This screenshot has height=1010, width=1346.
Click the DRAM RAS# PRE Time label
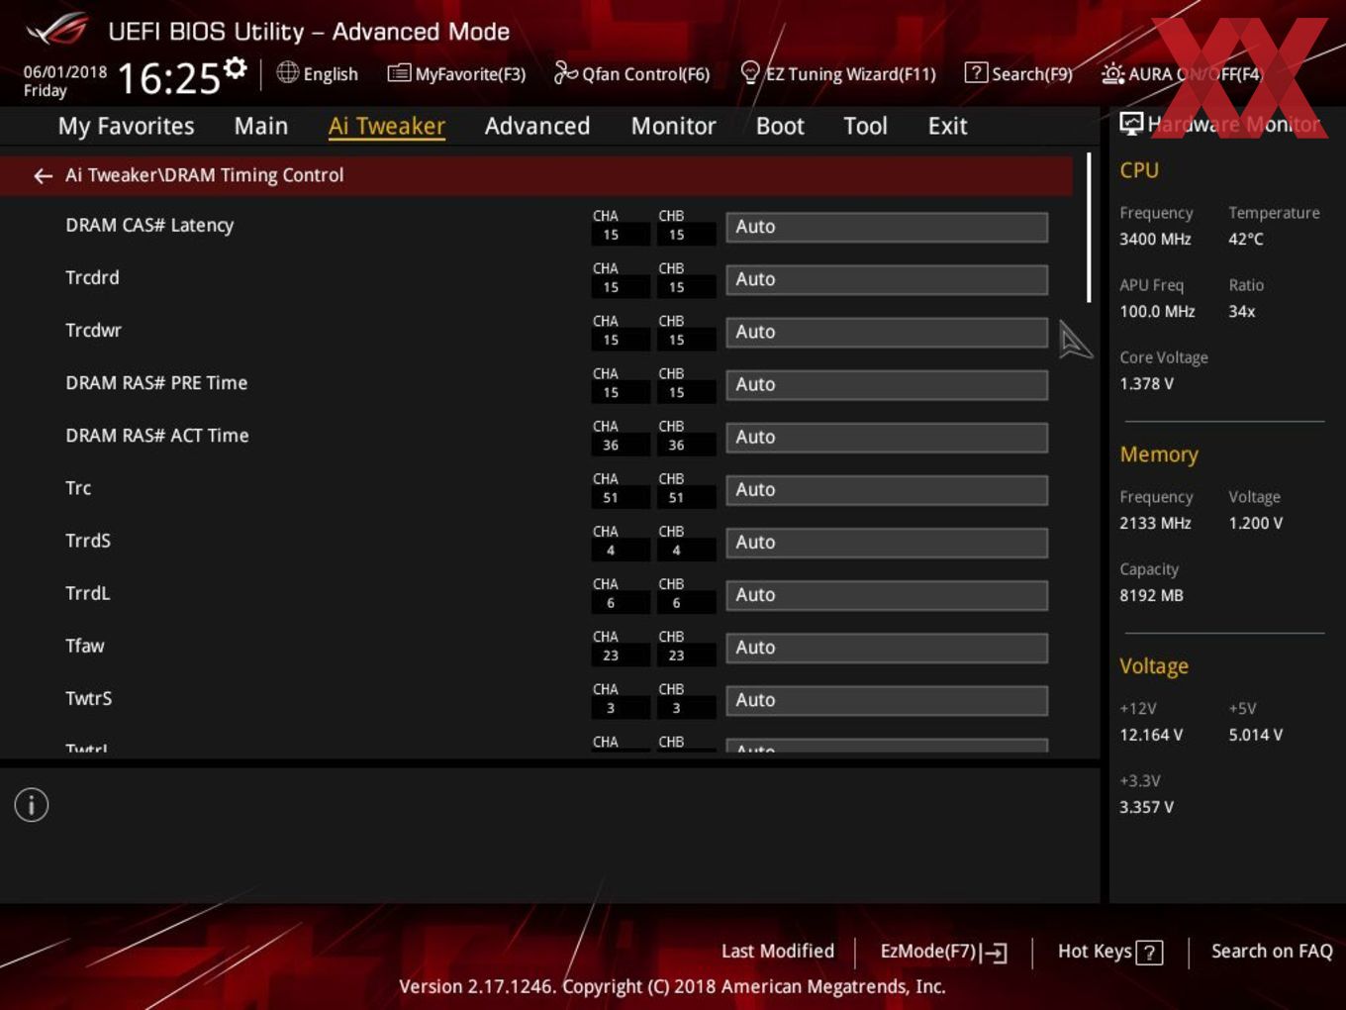[x=156, y=383]
